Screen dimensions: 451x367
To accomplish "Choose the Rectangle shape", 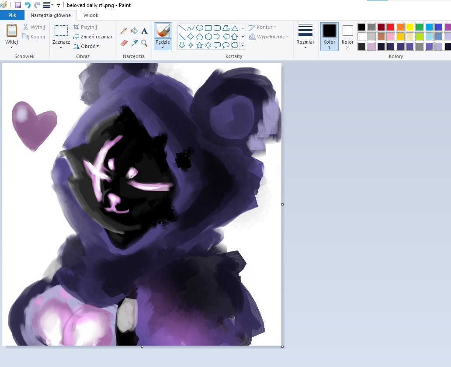I will (208, 28).
